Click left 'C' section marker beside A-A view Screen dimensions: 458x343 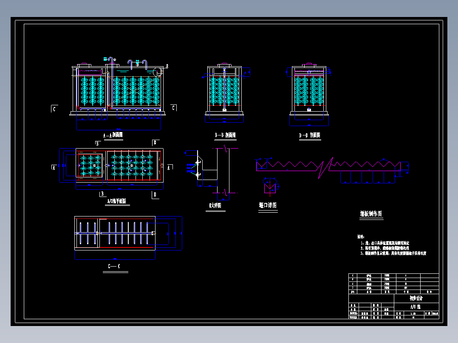[54, 109]
